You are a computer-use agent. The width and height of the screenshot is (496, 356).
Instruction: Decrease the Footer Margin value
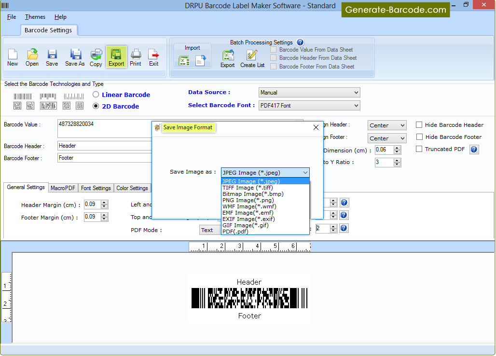[104, 219]
